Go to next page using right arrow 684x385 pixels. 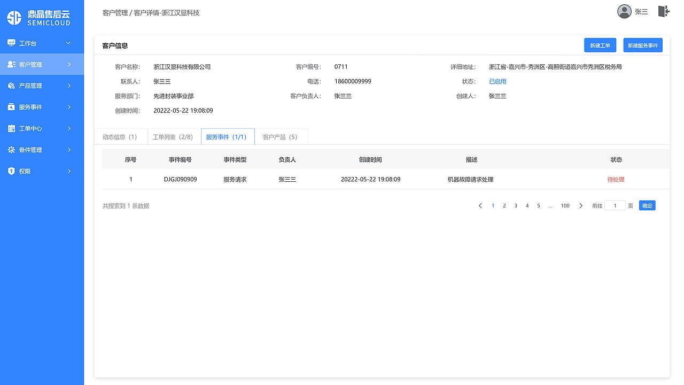point(581,205)
